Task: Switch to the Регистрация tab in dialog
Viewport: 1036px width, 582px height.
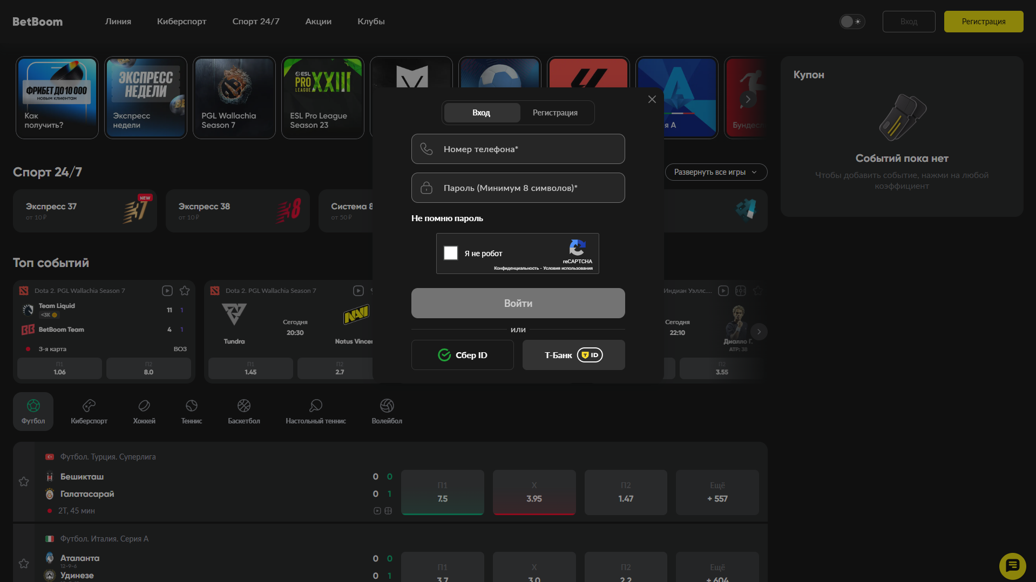Action: click(x=555, y=113)
